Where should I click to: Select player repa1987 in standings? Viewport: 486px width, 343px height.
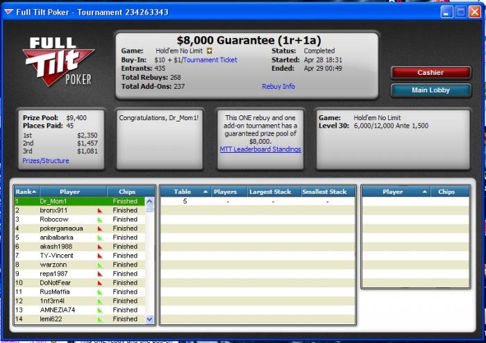point(80,274)
